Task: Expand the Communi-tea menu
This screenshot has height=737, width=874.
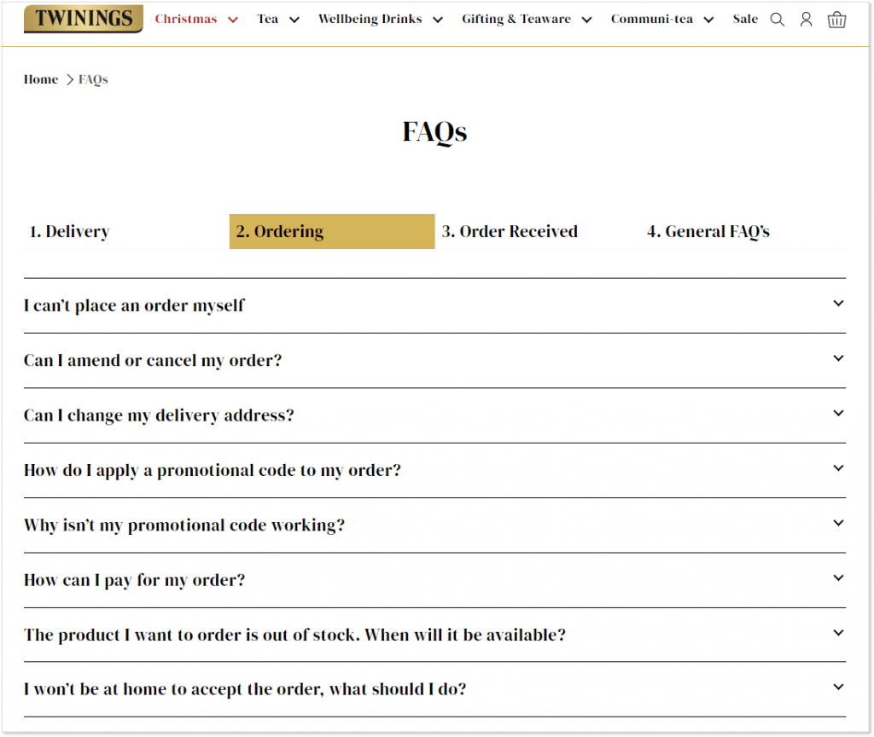Action: coord(709,19)
